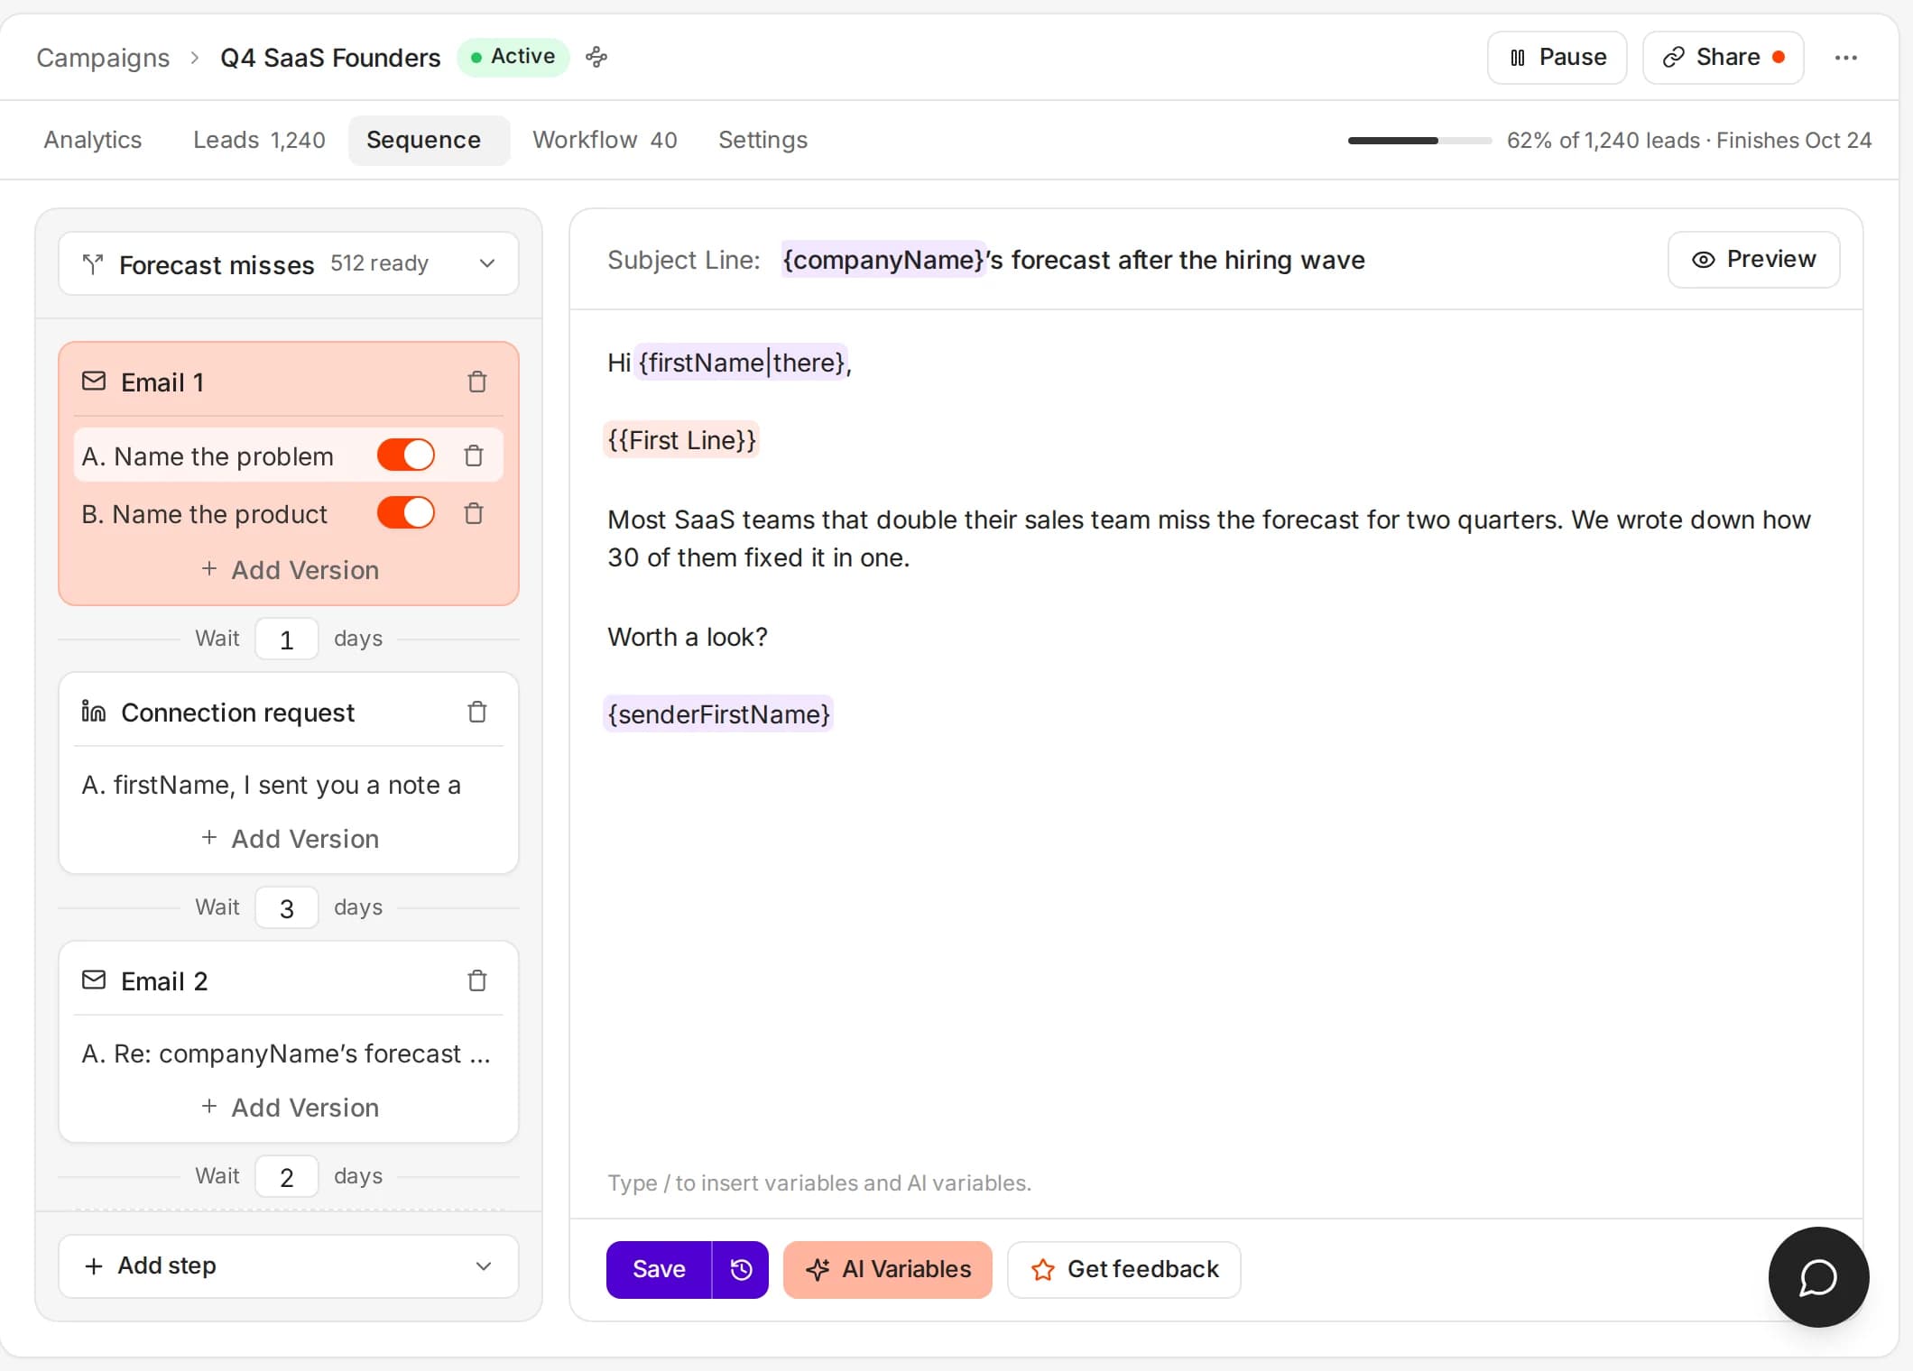Screen dimensions: 1913x1371
Task: Add Version under Connection request
Action: point(289,839)
